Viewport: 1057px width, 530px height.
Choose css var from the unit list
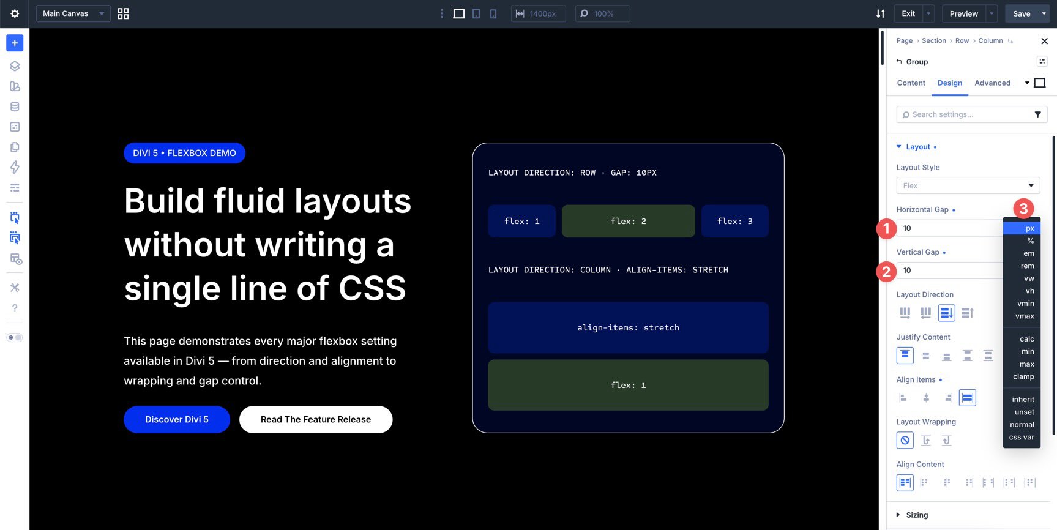pos(1022,438)
